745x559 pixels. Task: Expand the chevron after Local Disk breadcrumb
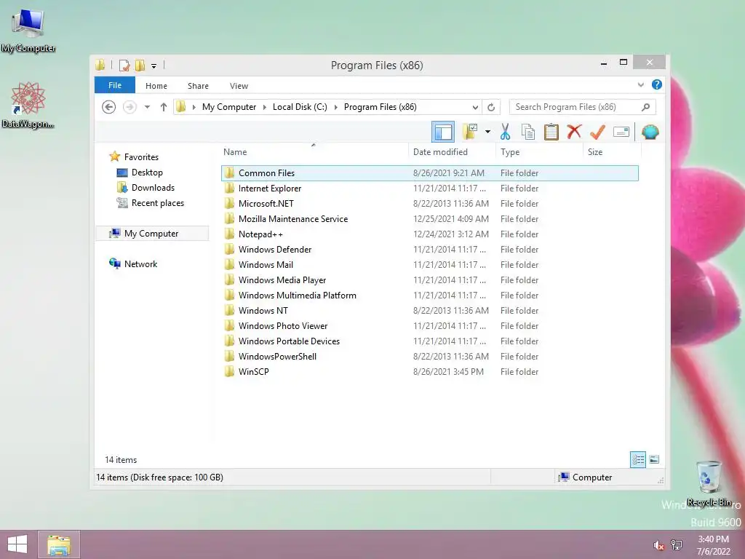point(336,107)
